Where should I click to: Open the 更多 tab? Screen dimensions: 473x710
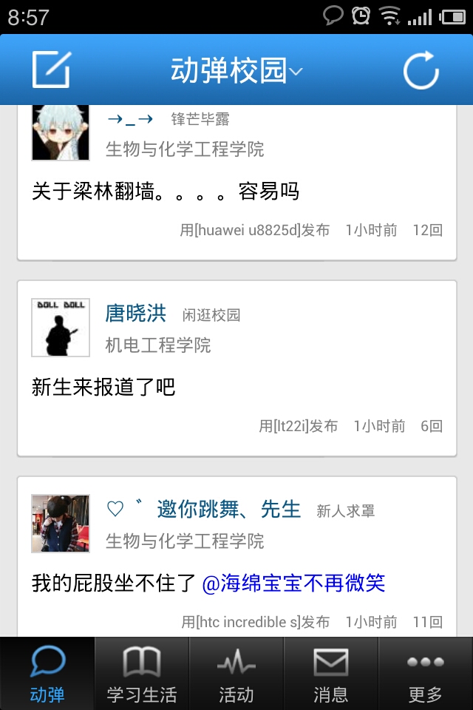[x=426, y=674]
